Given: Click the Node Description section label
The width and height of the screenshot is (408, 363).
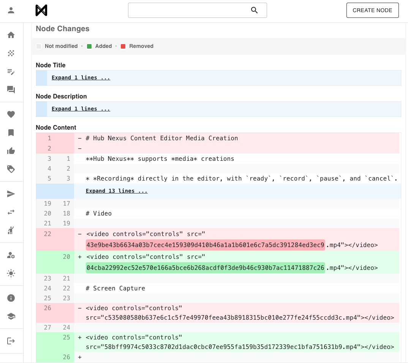Looking at the screenshot, I should (x=61, y=96).
